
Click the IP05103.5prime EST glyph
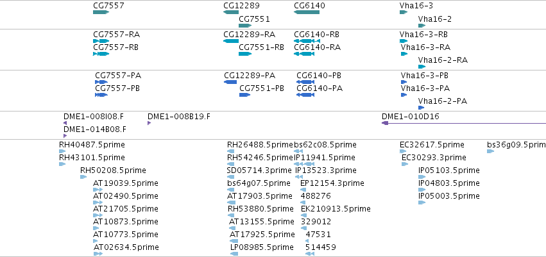pos(422,177)
